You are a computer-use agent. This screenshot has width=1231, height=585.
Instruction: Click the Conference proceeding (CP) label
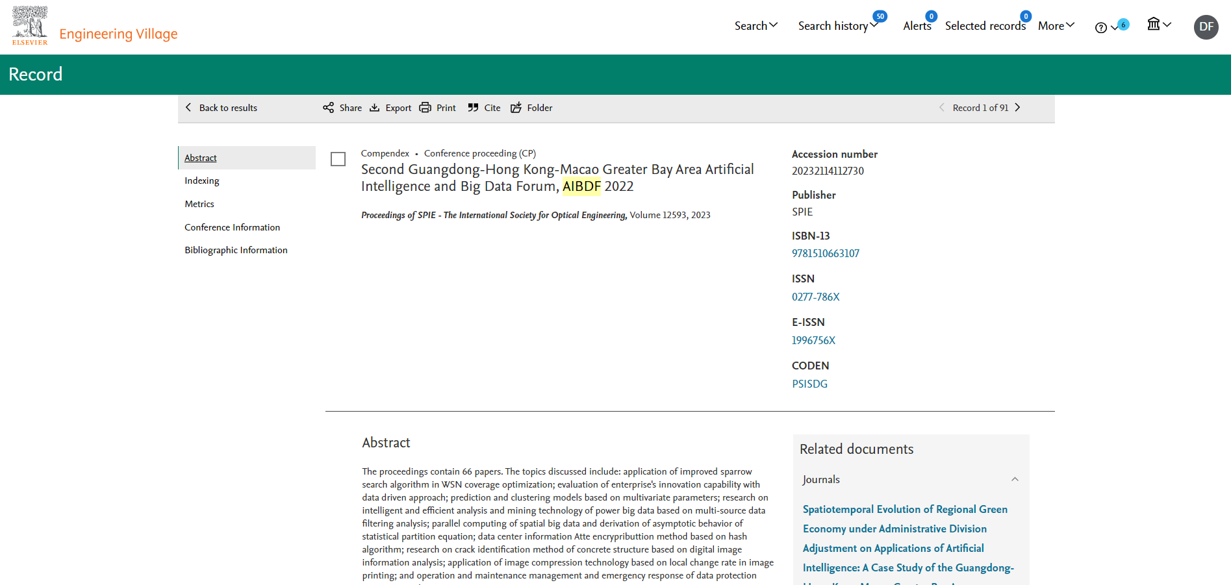(480, 153)
